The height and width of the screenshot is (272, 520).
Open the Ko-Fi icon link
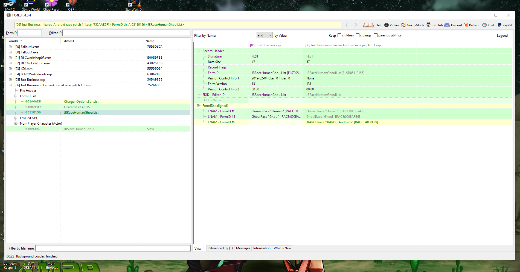tap(484, 25)
